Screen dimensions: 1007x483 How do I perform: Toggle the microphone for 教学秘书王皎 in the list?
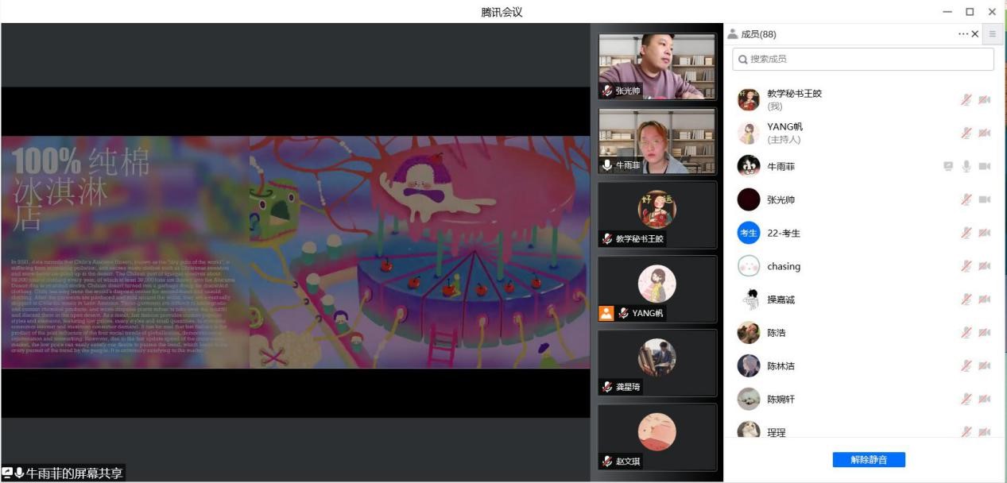tap(966, 100)
